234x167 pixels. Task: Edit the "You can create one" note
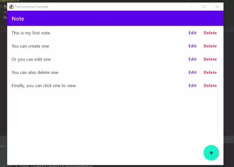[192, 46]
